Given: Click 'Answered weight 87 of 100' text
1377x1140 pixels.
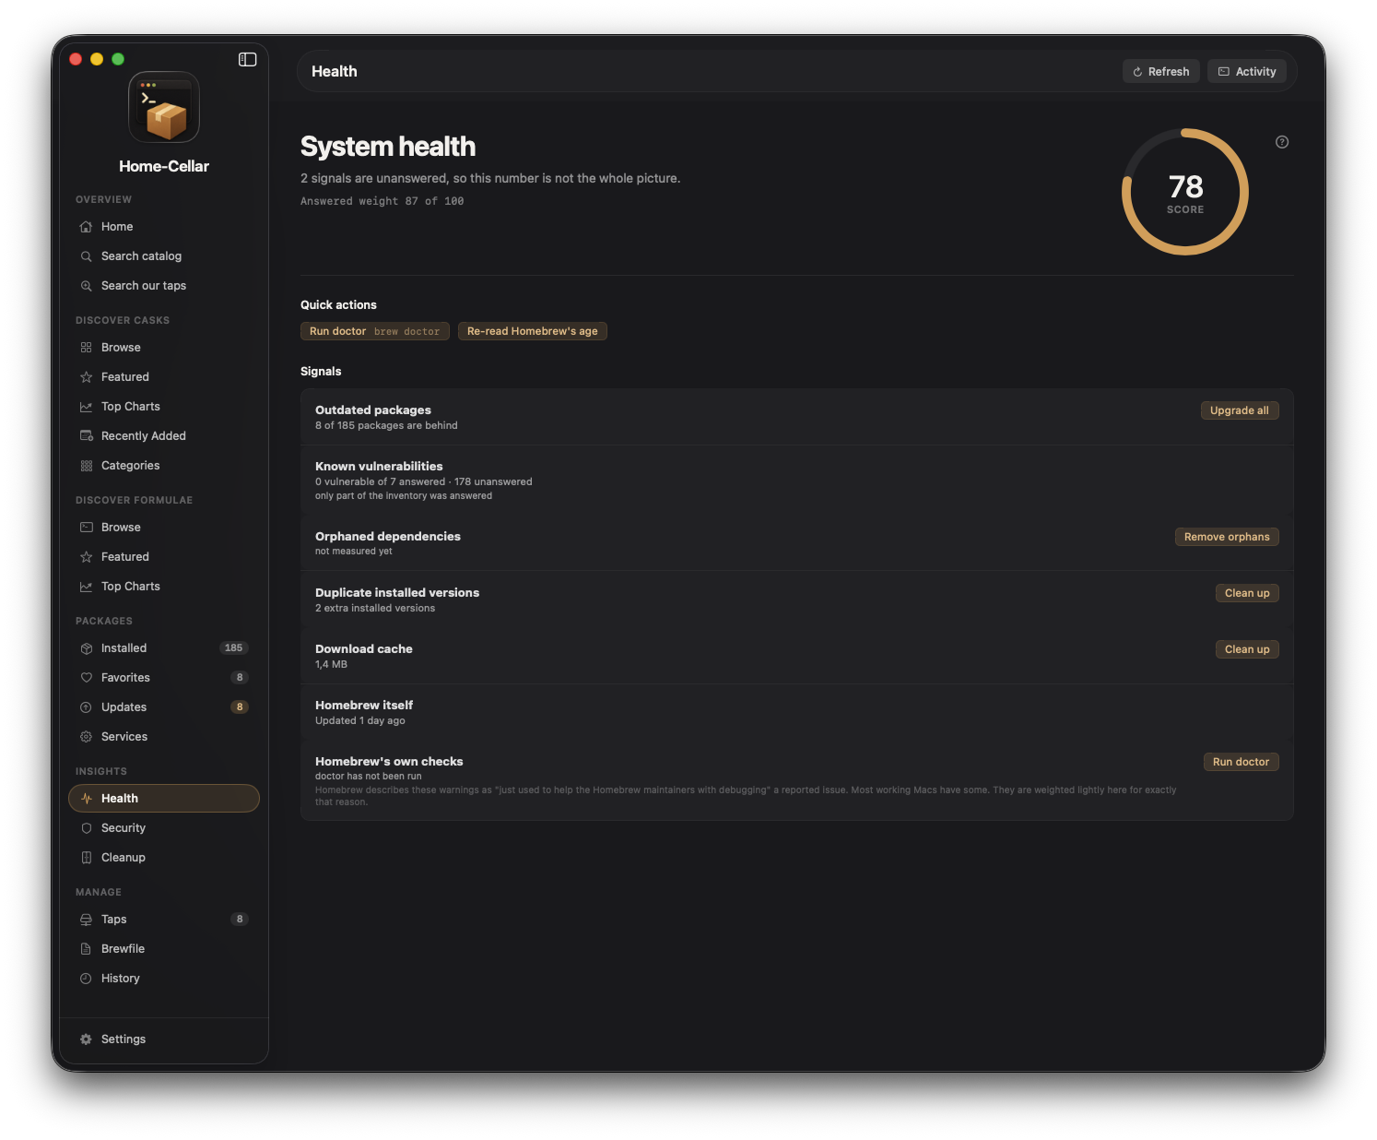Looking at the screenshot, I should 382,201.
